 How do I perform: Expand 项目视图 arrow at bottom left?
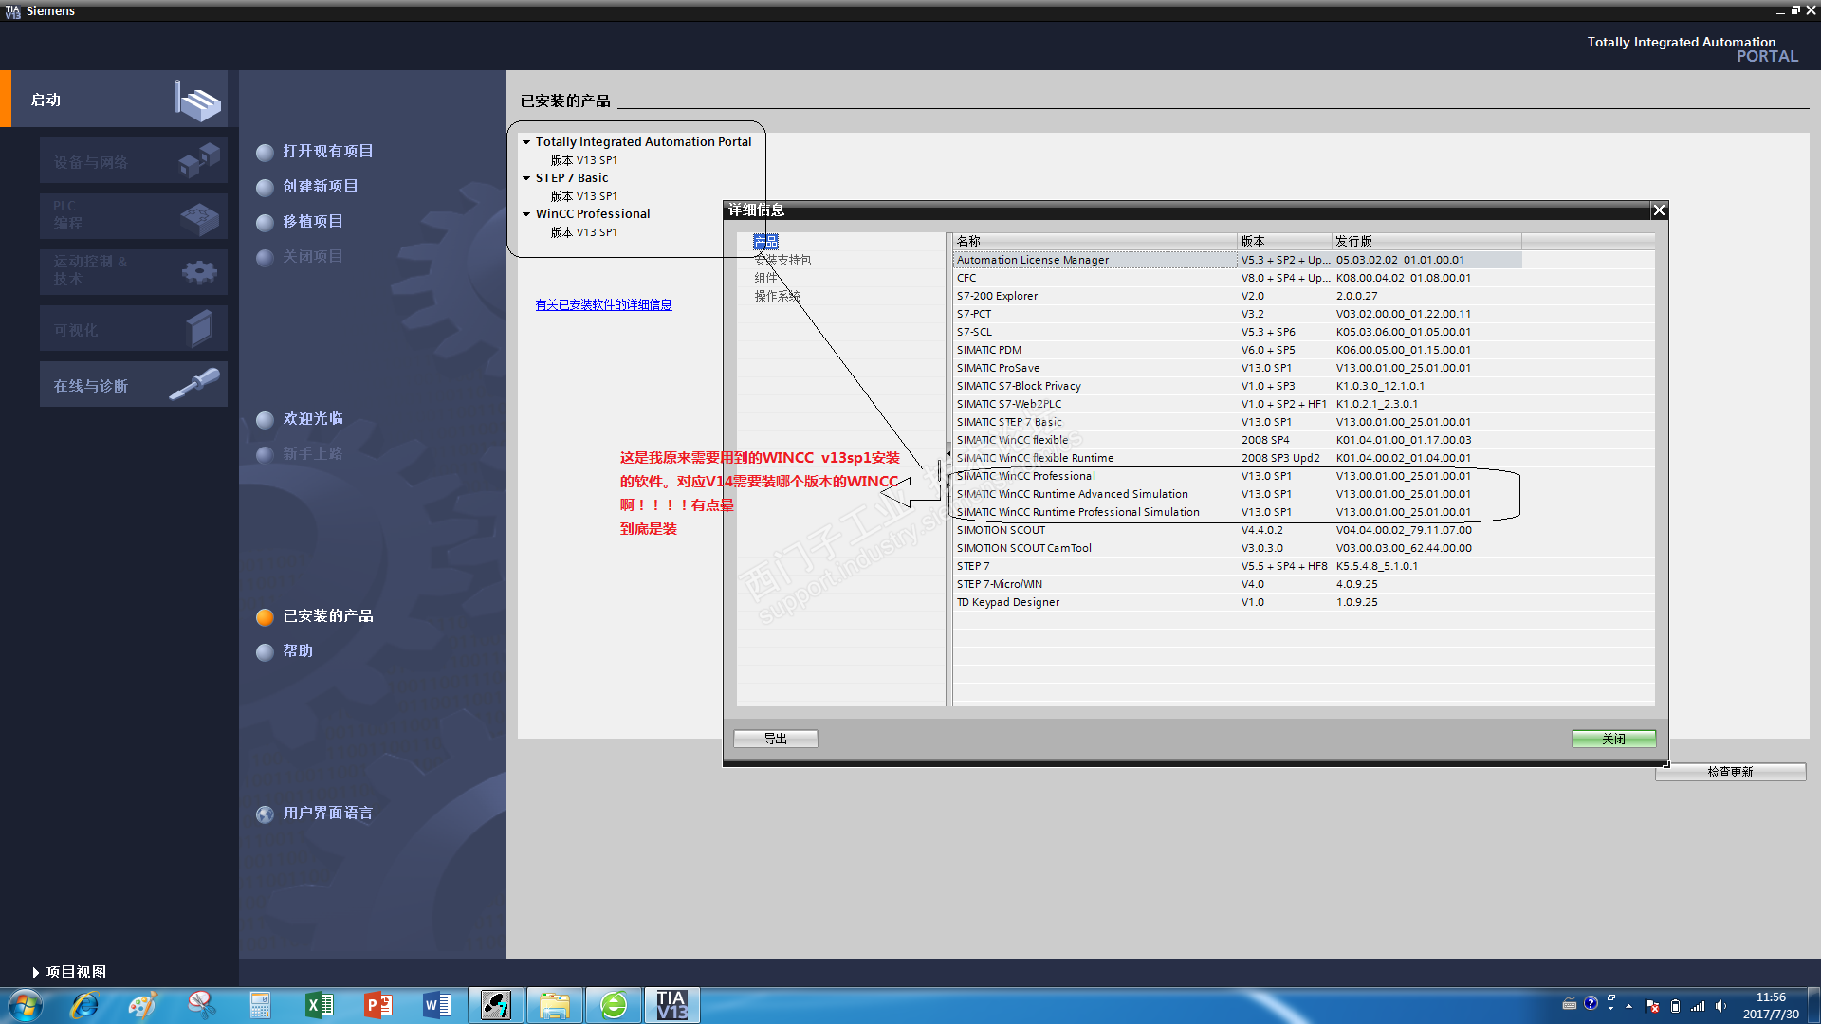coord(35,972)
